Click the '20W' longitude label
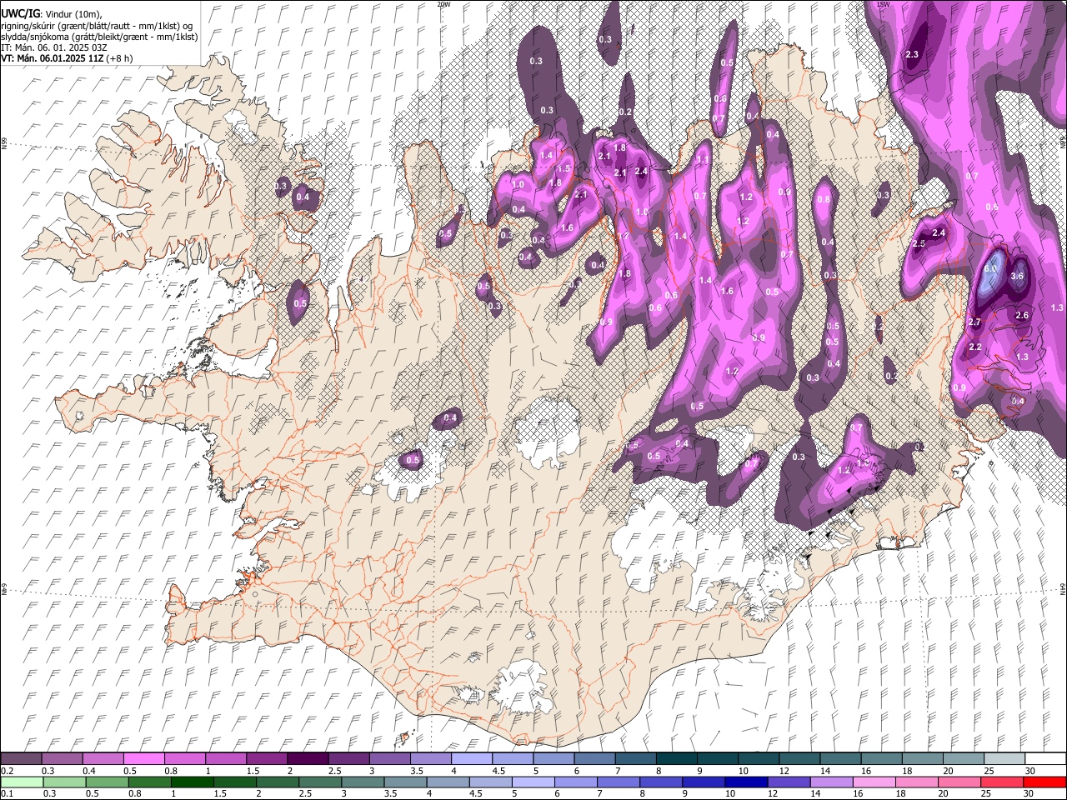 [x=443, y=4]
